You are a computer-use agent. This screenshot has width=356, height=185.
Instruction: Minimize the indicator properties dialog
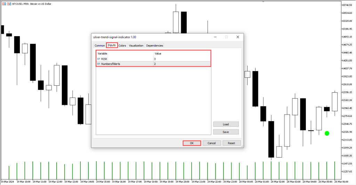(x=215, y=37)
